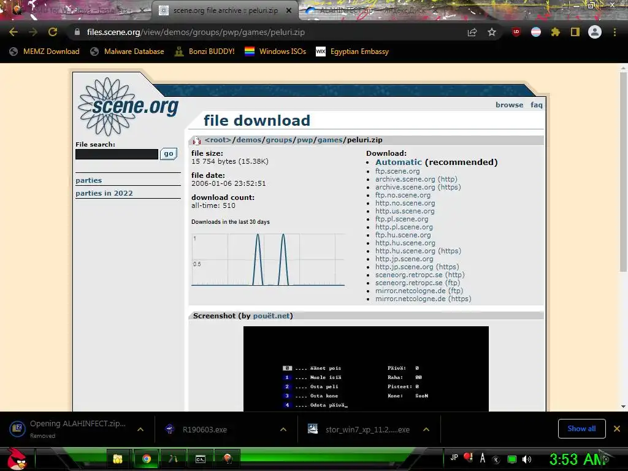
Task: Open the stor_win7_xp_11.2 exe download item
Action: point(359,429)
